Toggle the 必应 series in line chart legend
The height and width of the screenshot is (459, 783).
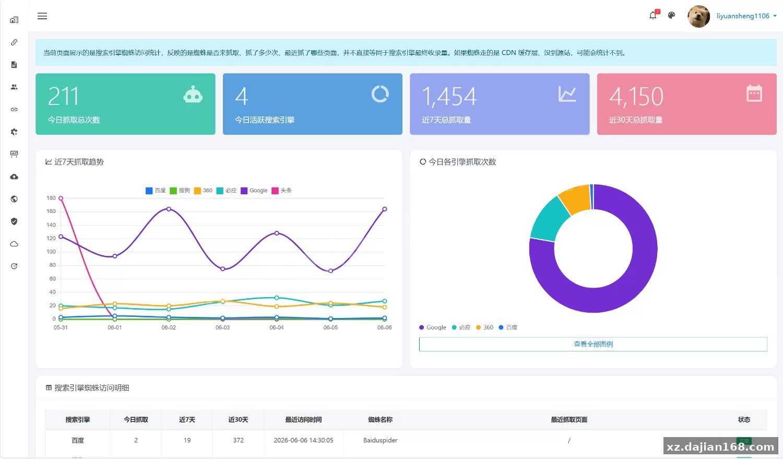pyautogui.click(x=227, y=191)
